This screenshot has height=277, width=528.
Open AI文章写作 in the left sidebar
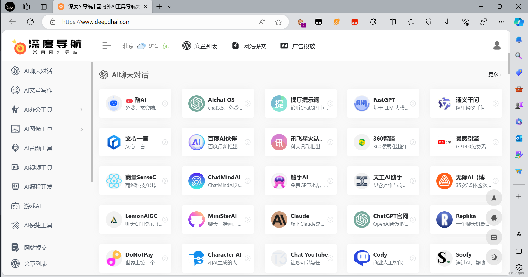[38, 90]
